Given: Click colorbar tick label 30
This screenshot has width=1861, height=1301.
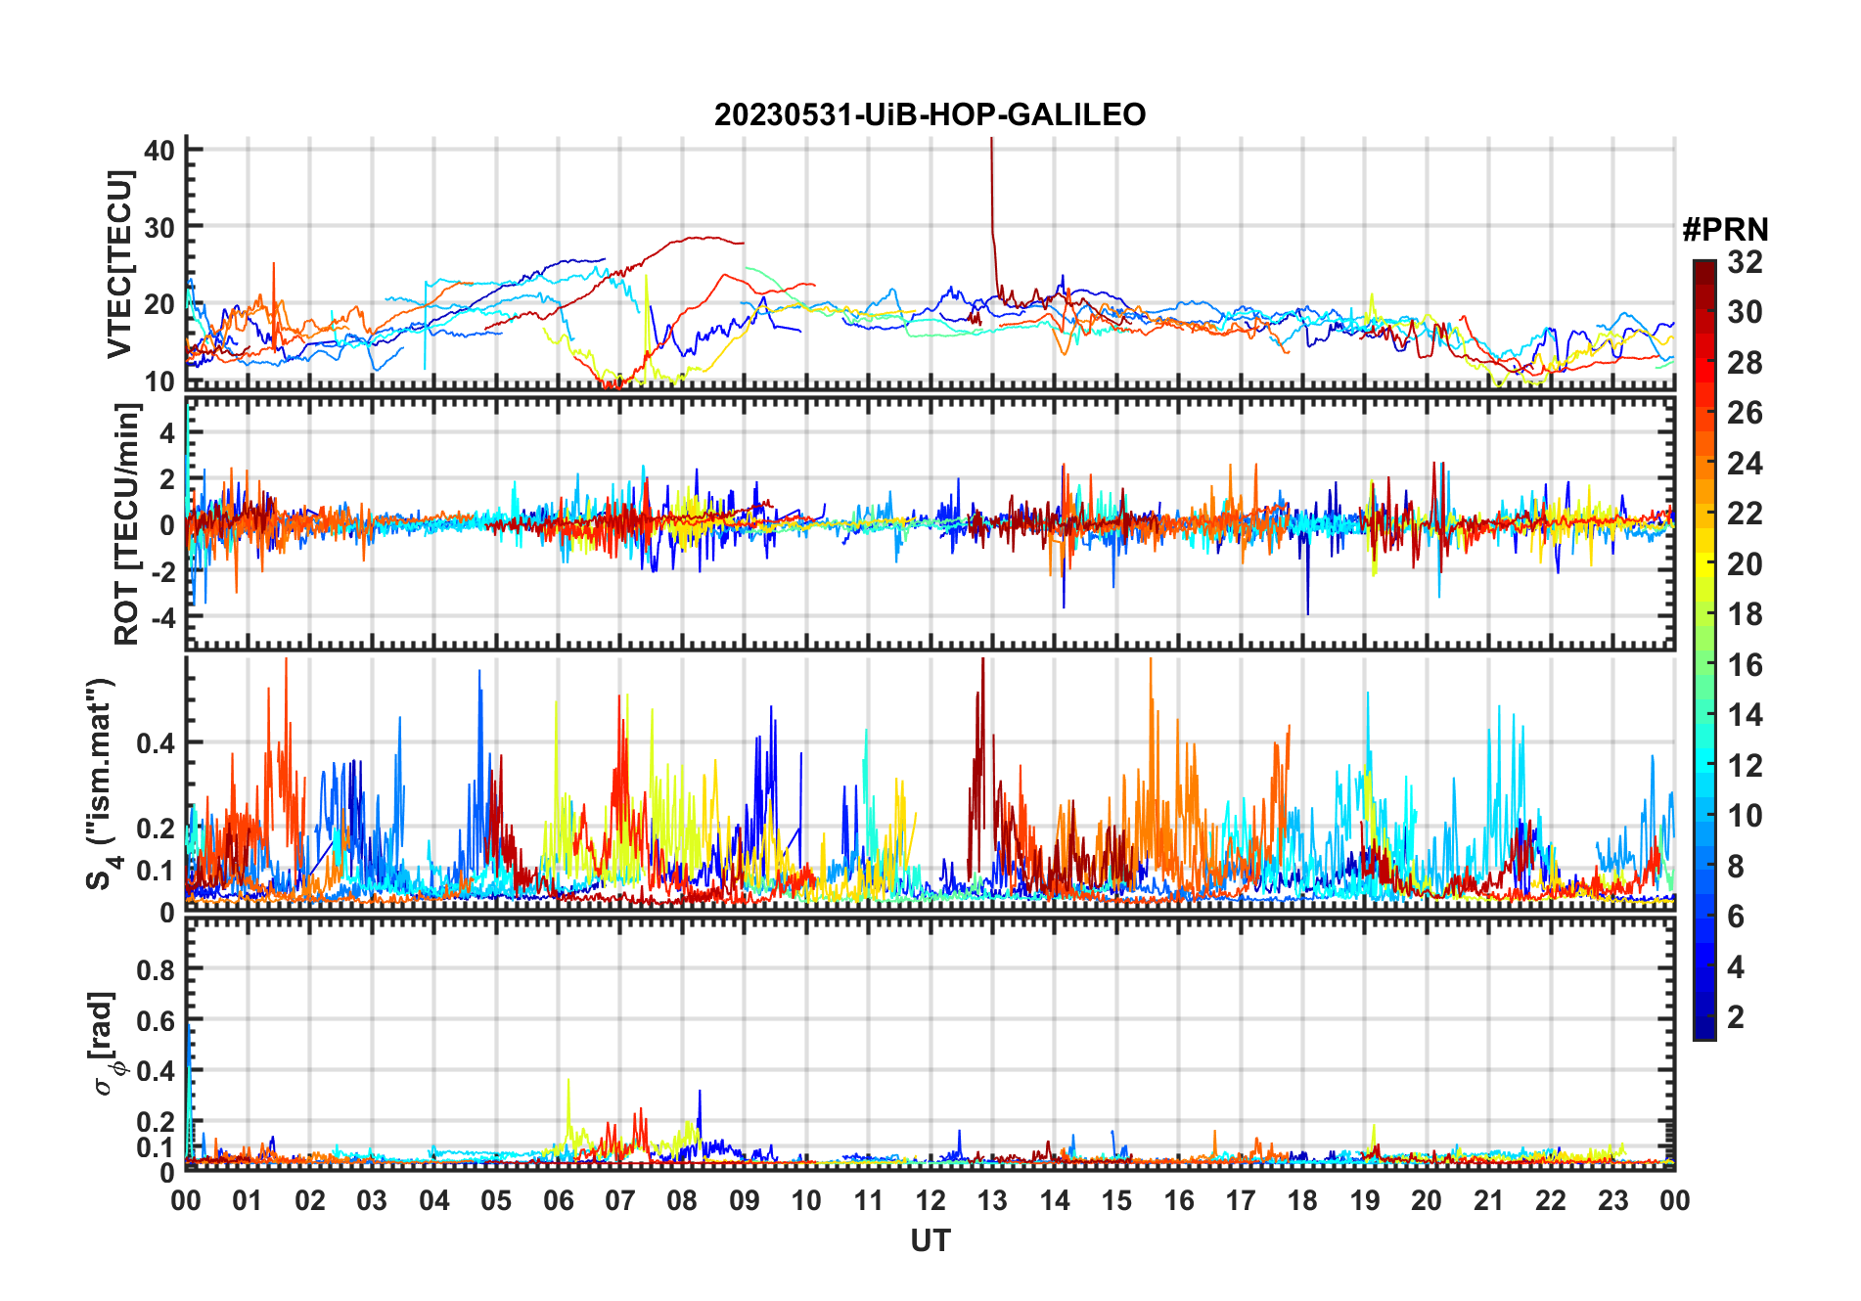Looking at the screenshot, I should 1745,312.
